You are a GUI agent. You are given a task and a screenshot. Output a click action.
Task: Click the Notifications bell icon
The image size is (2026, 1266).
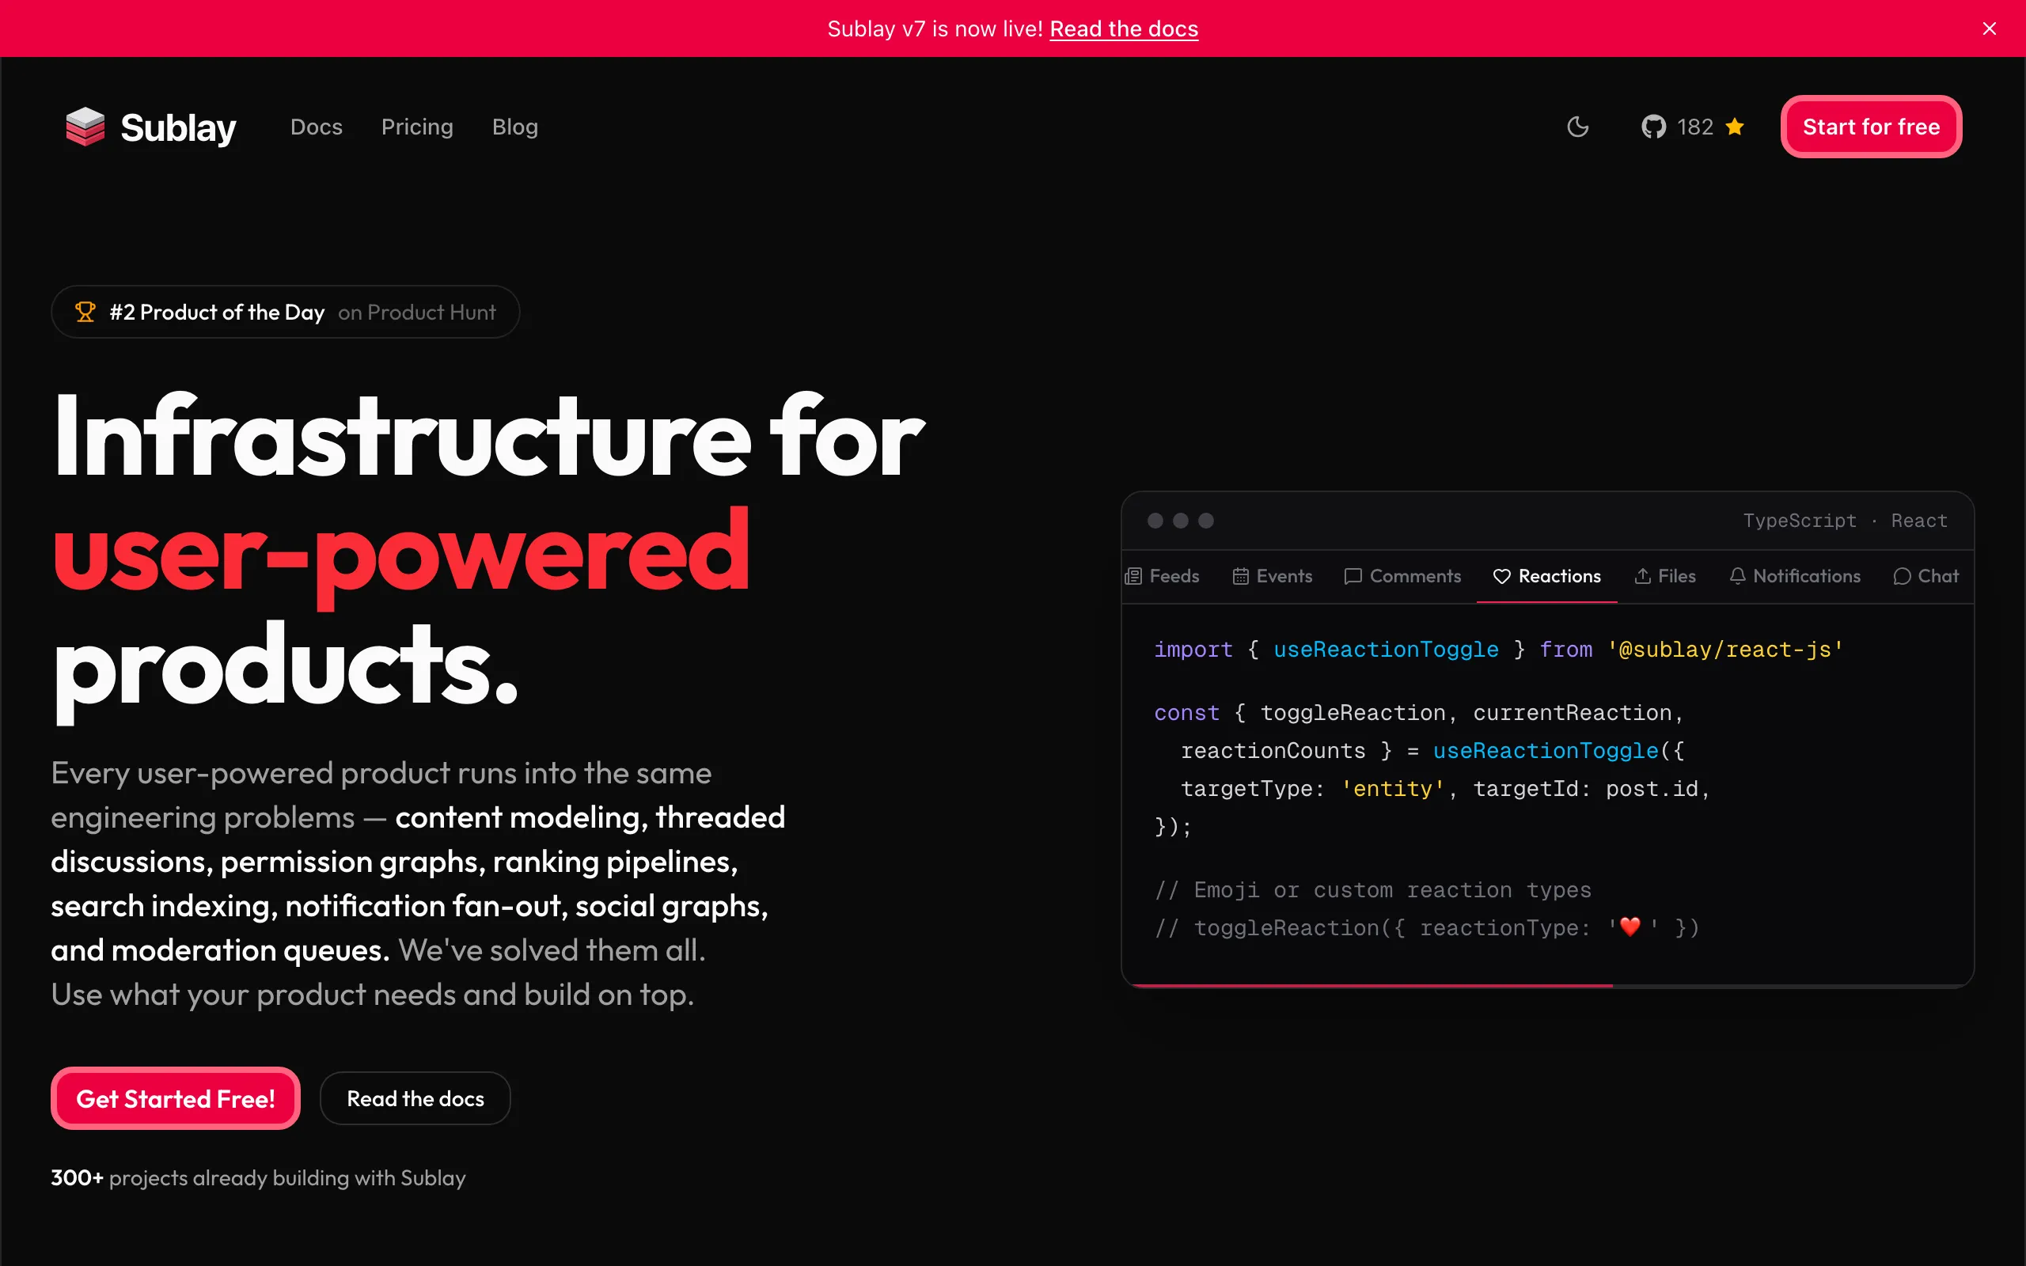1738,576
